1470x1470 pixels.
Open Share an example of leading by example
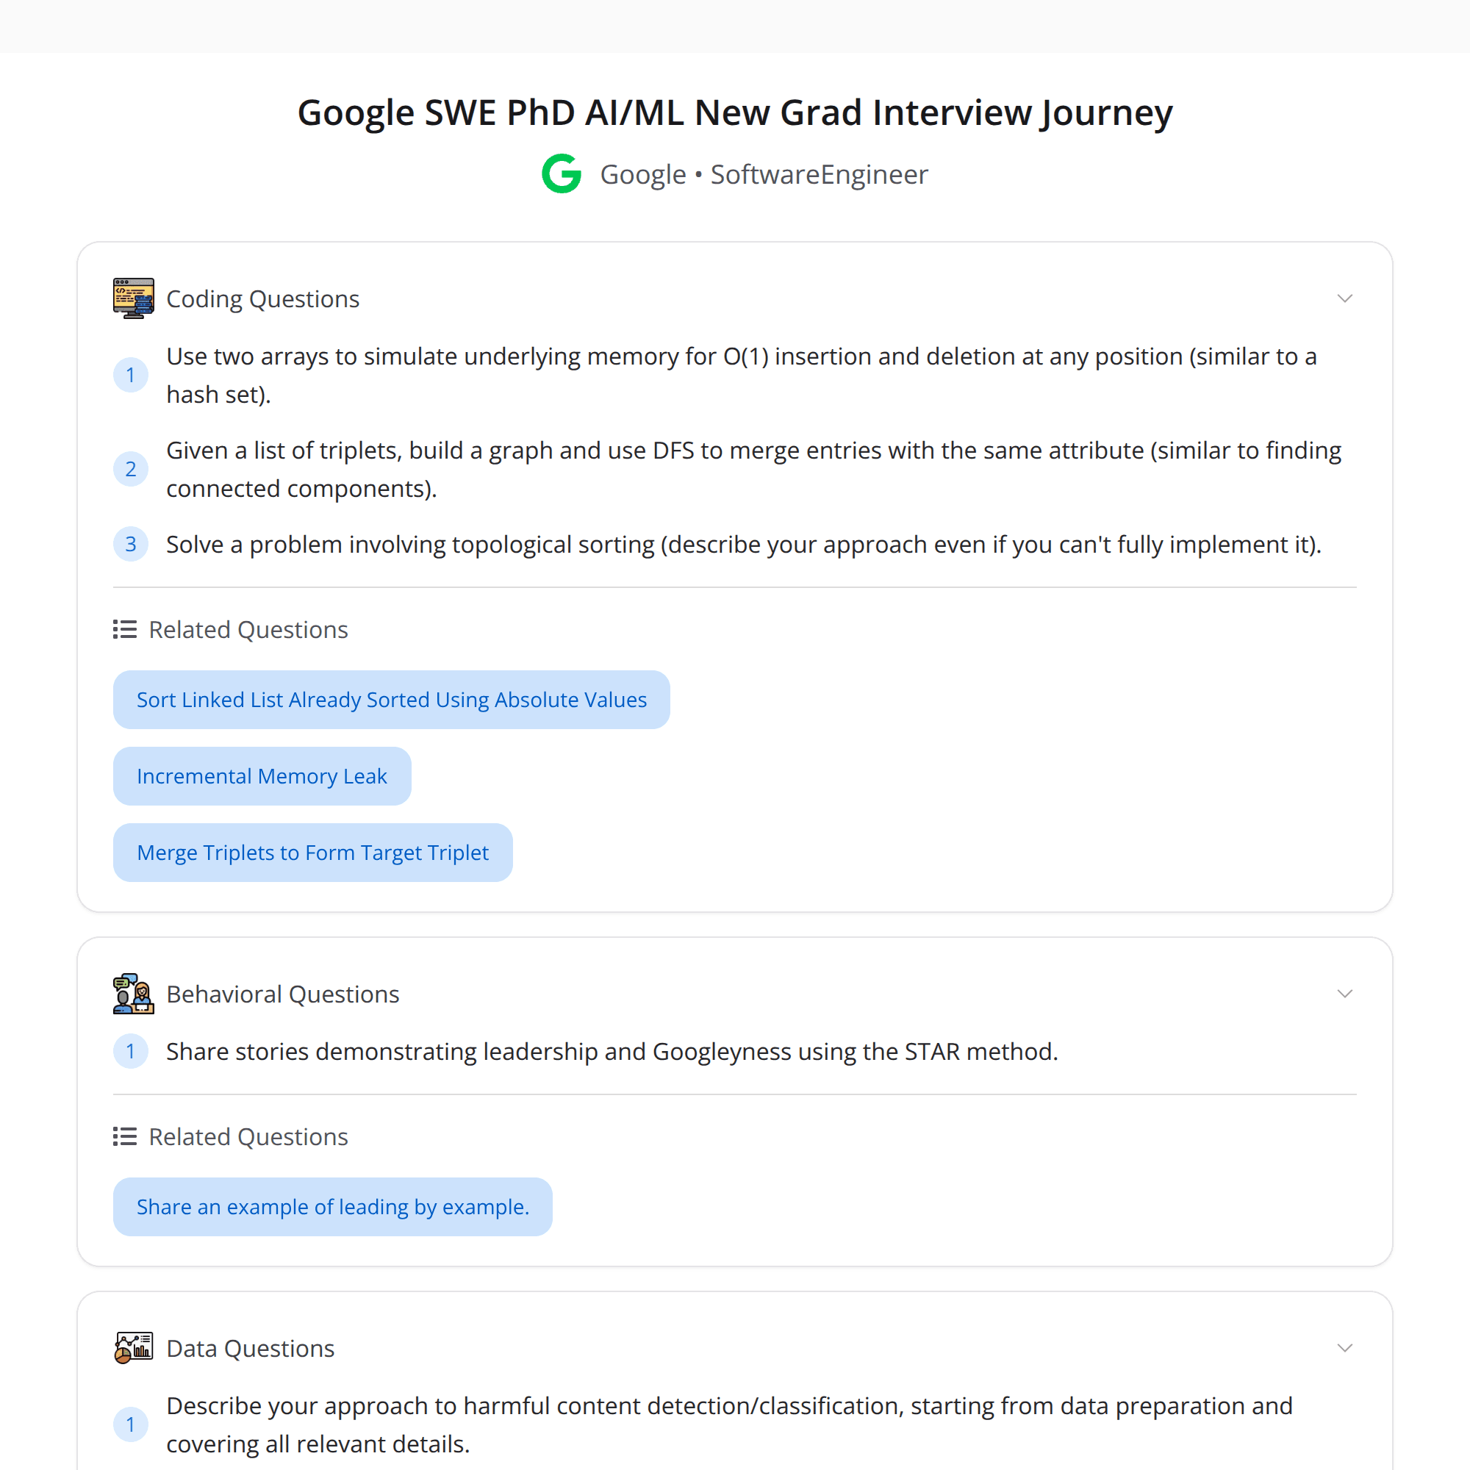click(x=332, y=1207)
